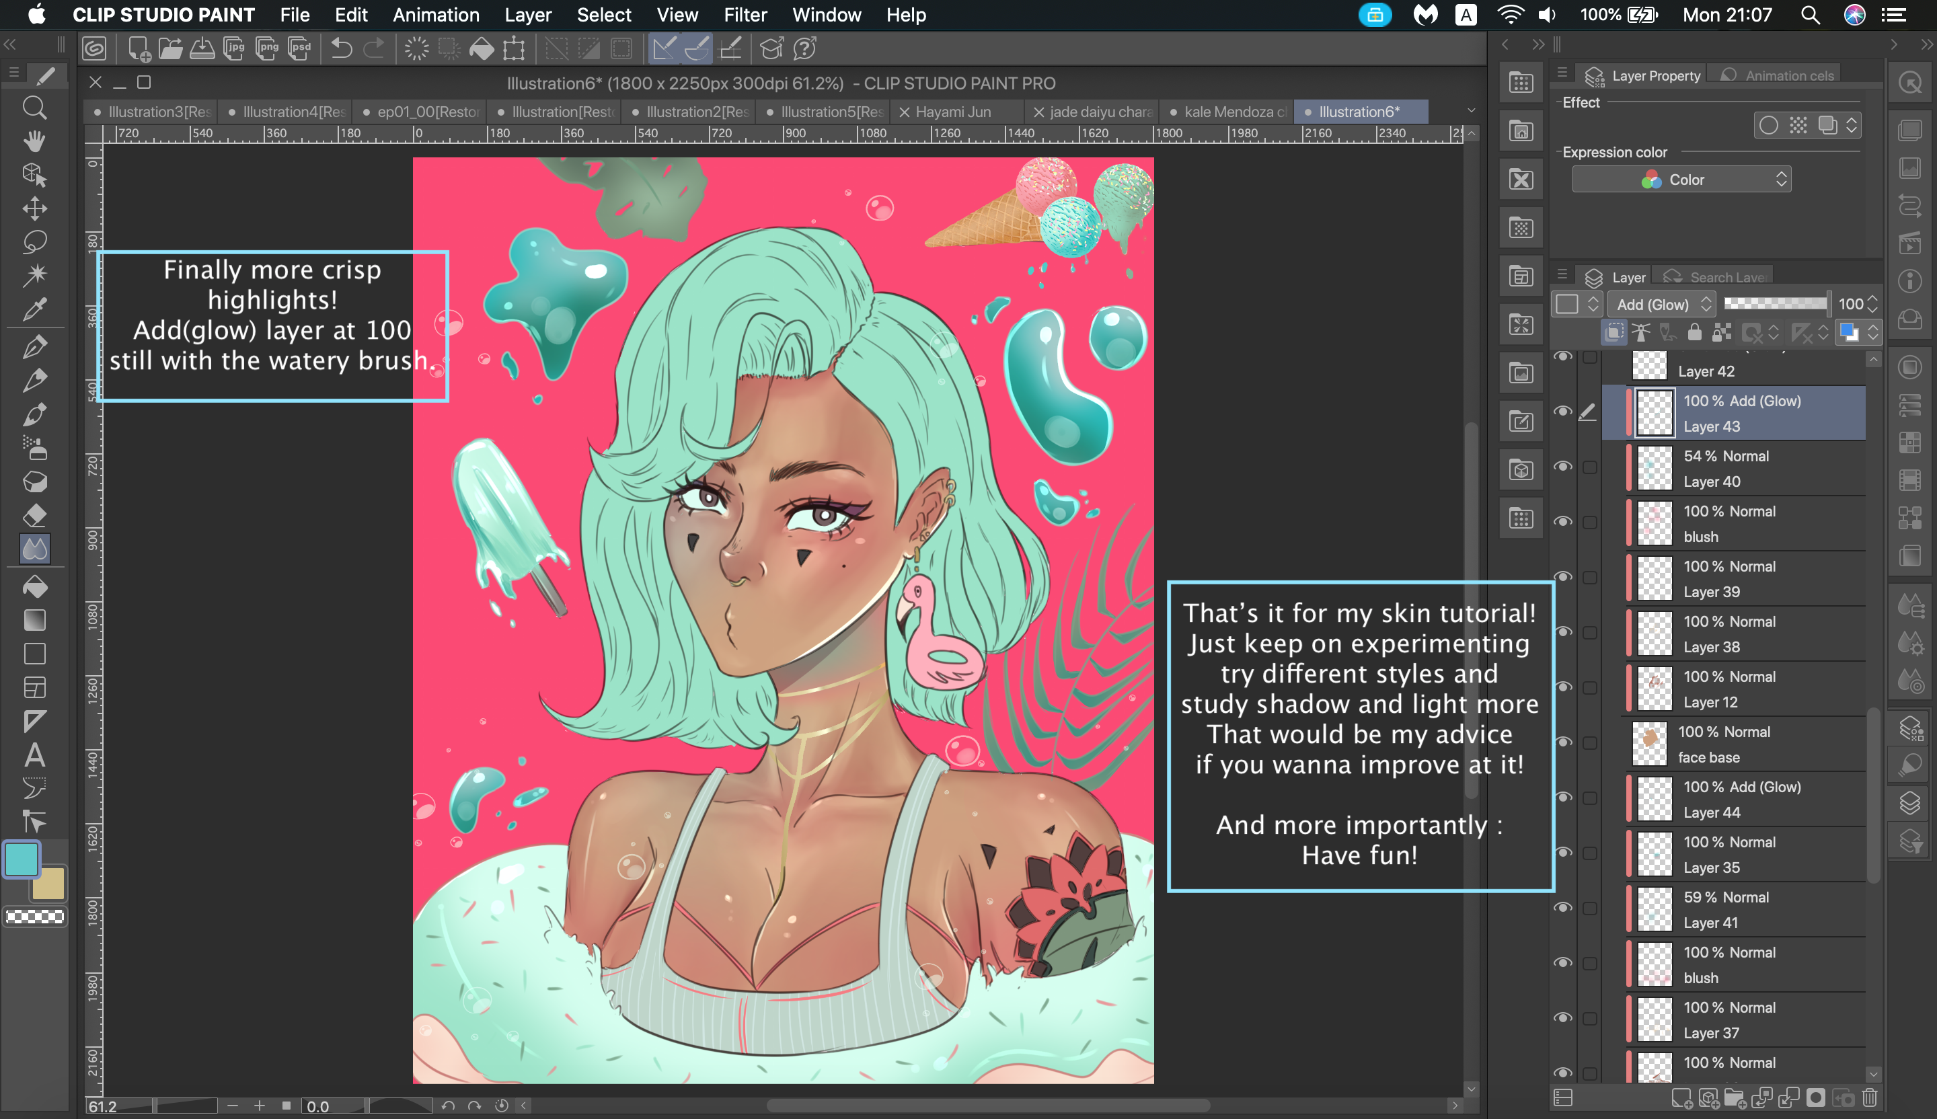Select the Fill bucket tool

pyautogui.click(x=34, y=587)
